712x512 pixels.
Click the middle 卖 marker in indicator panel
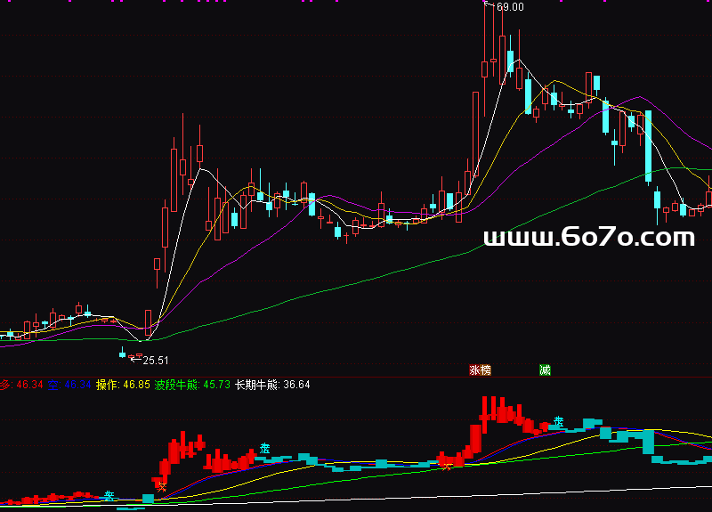(265, 449)
